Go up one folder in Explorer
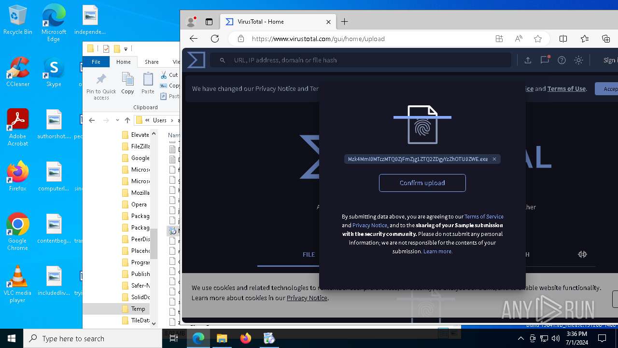This screenshot has width=618, height=348. click(127, 120)
